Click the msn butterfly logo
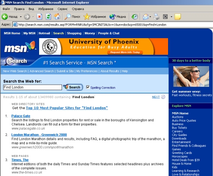The height and width of the screenshot is (176, 213). [20, 47]
